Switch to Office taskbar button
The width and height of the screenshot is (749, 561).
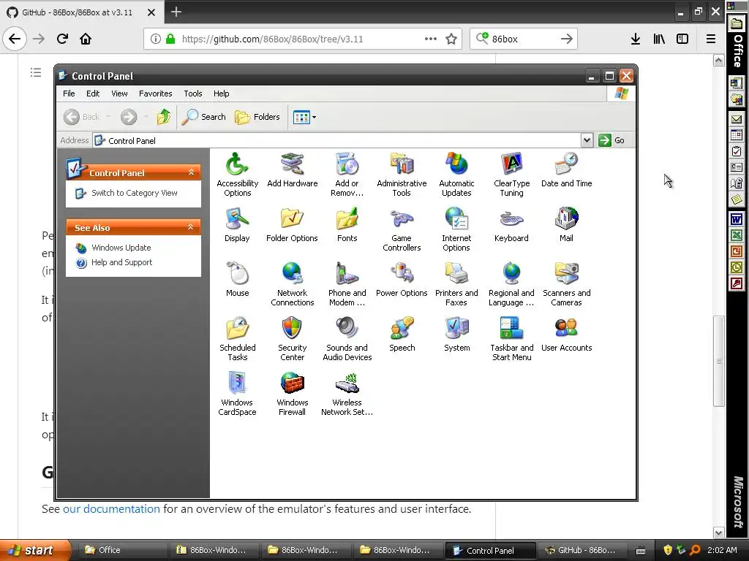click(122, 550)
